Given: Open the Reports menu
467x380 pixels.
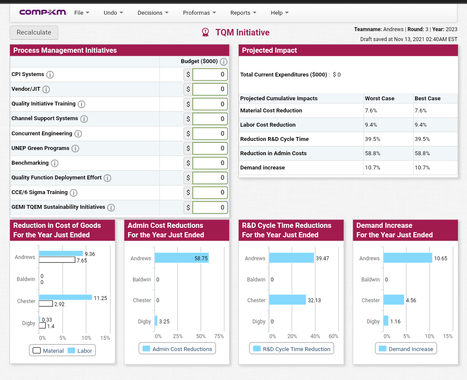Looking at the screenshot, I should pos(243,13).
